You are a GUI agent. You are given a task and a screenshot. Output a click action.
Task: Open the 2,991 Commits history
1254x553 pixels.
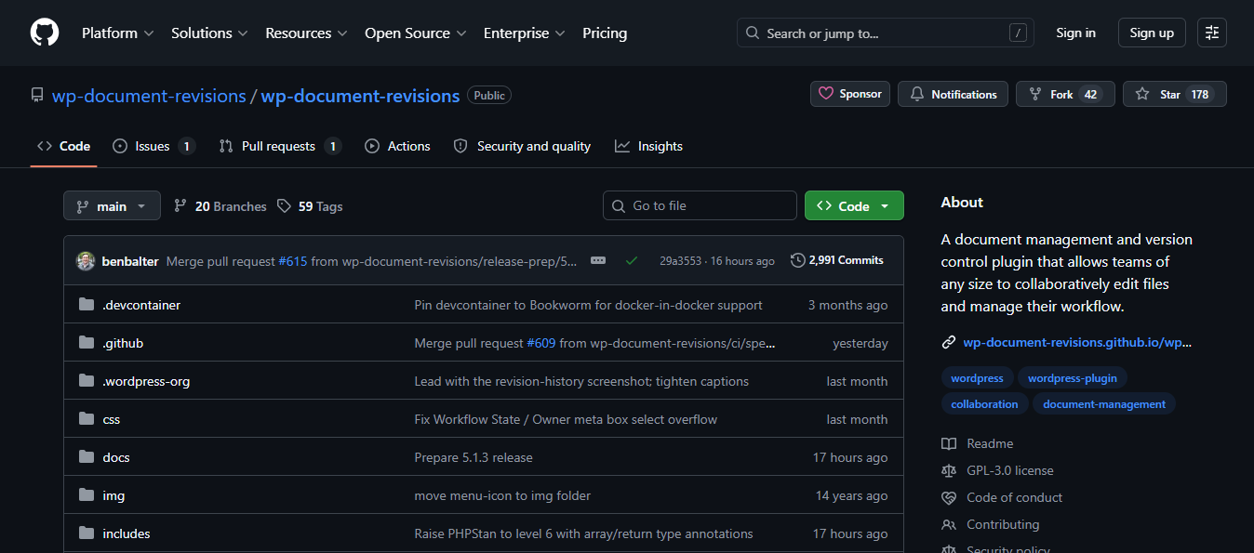[837, 260]
